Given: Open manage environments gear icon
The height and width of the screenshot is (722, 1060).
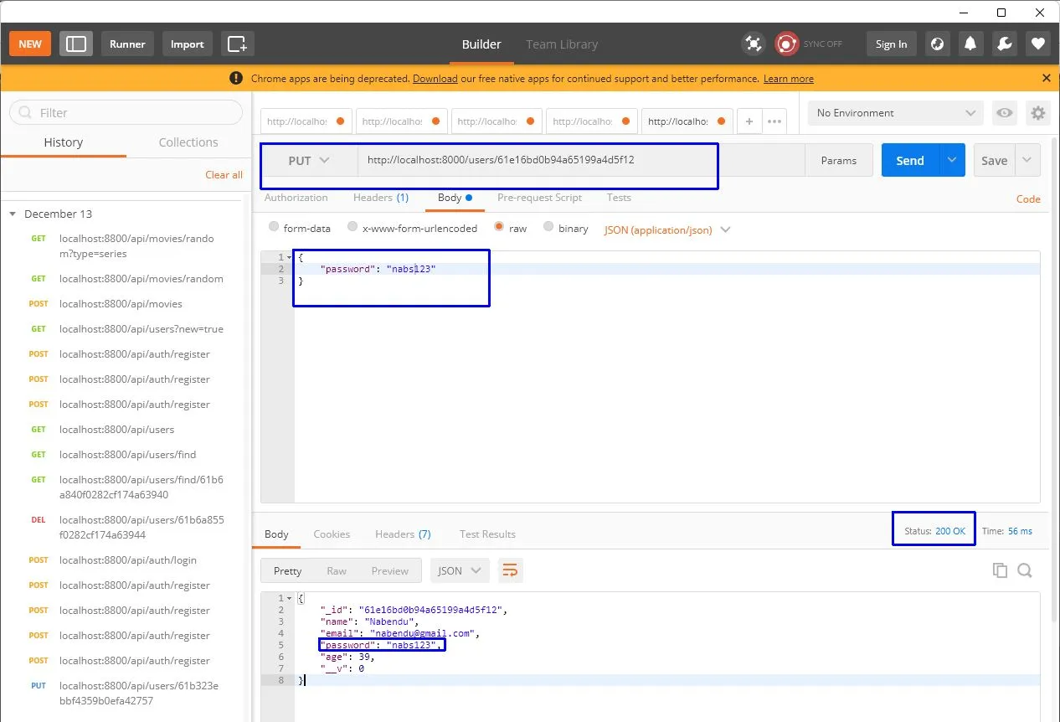Looking at the screenshot, I should click(1038, 113).
